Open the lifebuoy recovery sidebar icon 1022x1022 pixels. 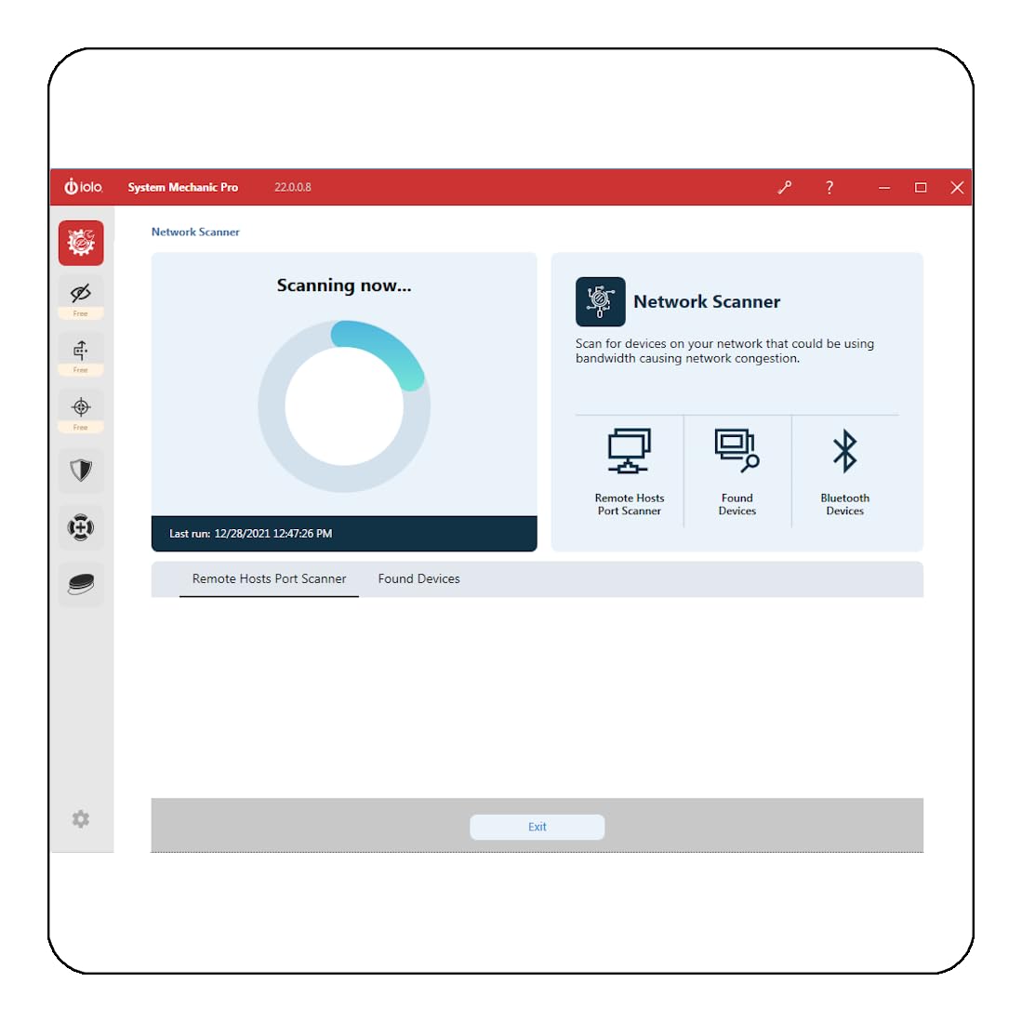[81, 527]
